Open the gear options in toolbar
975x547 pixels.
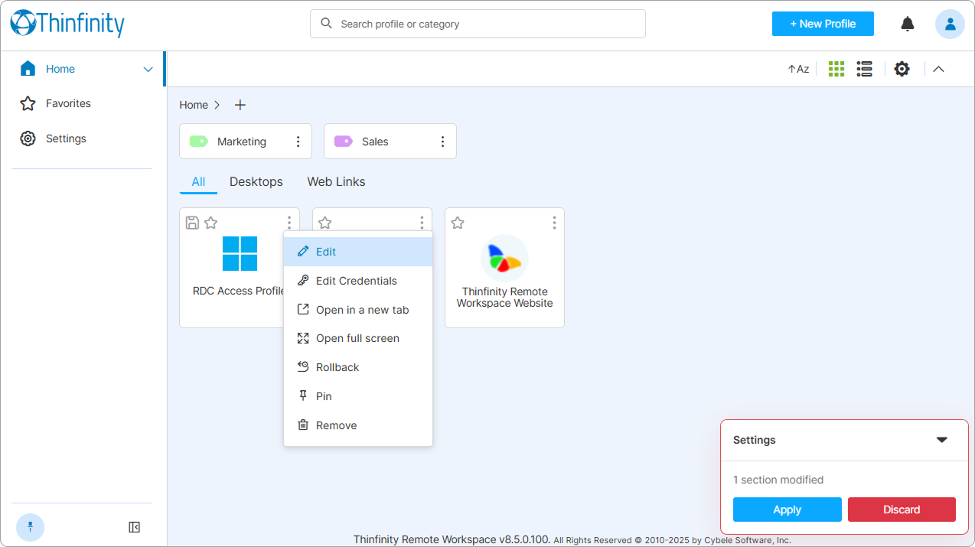(x=902, y=69)
